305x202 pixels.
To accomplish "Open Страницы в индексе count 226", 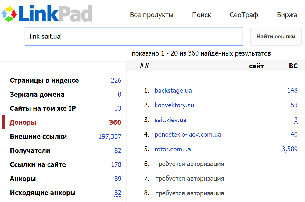I will click(x=116, y=81).
